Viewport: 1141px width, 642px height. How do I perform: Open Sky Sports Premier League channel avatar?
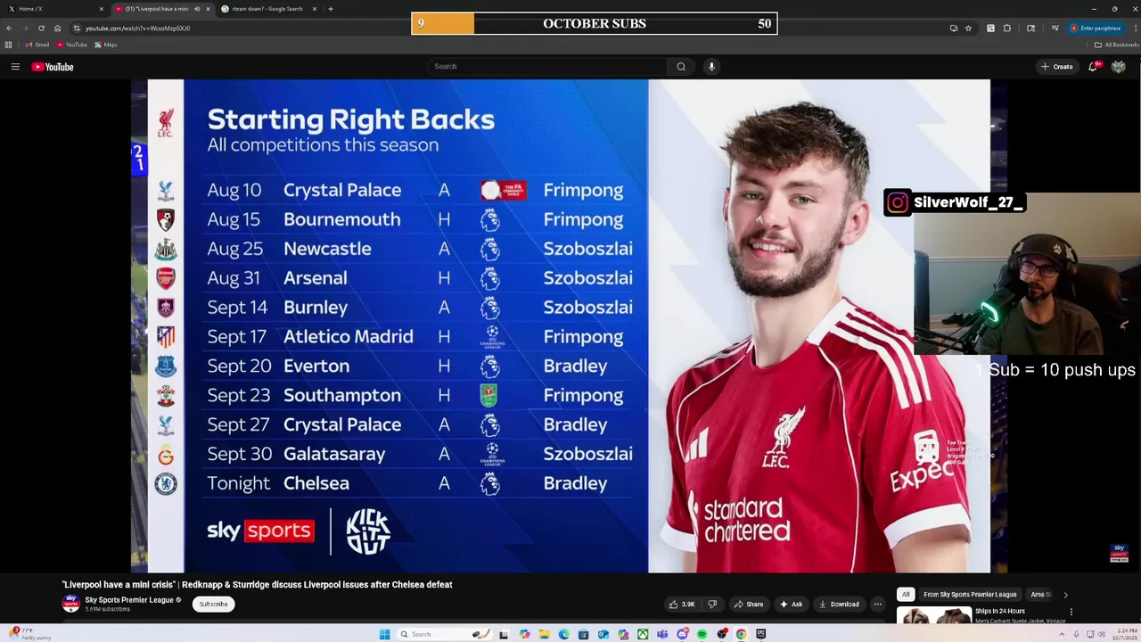(70, 604)
